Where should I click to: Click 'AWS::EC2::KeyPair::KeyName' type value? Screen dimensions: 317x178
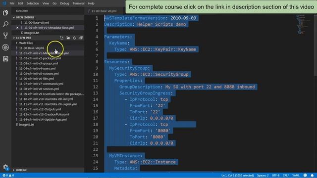(x=163, y=49)
